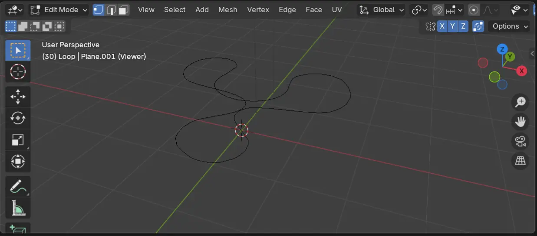Image resolution: width=537 pixels, height=236 pixels.
Task: Choose the Scale tool
Action: pyautogui.click(x=18, y=140)
